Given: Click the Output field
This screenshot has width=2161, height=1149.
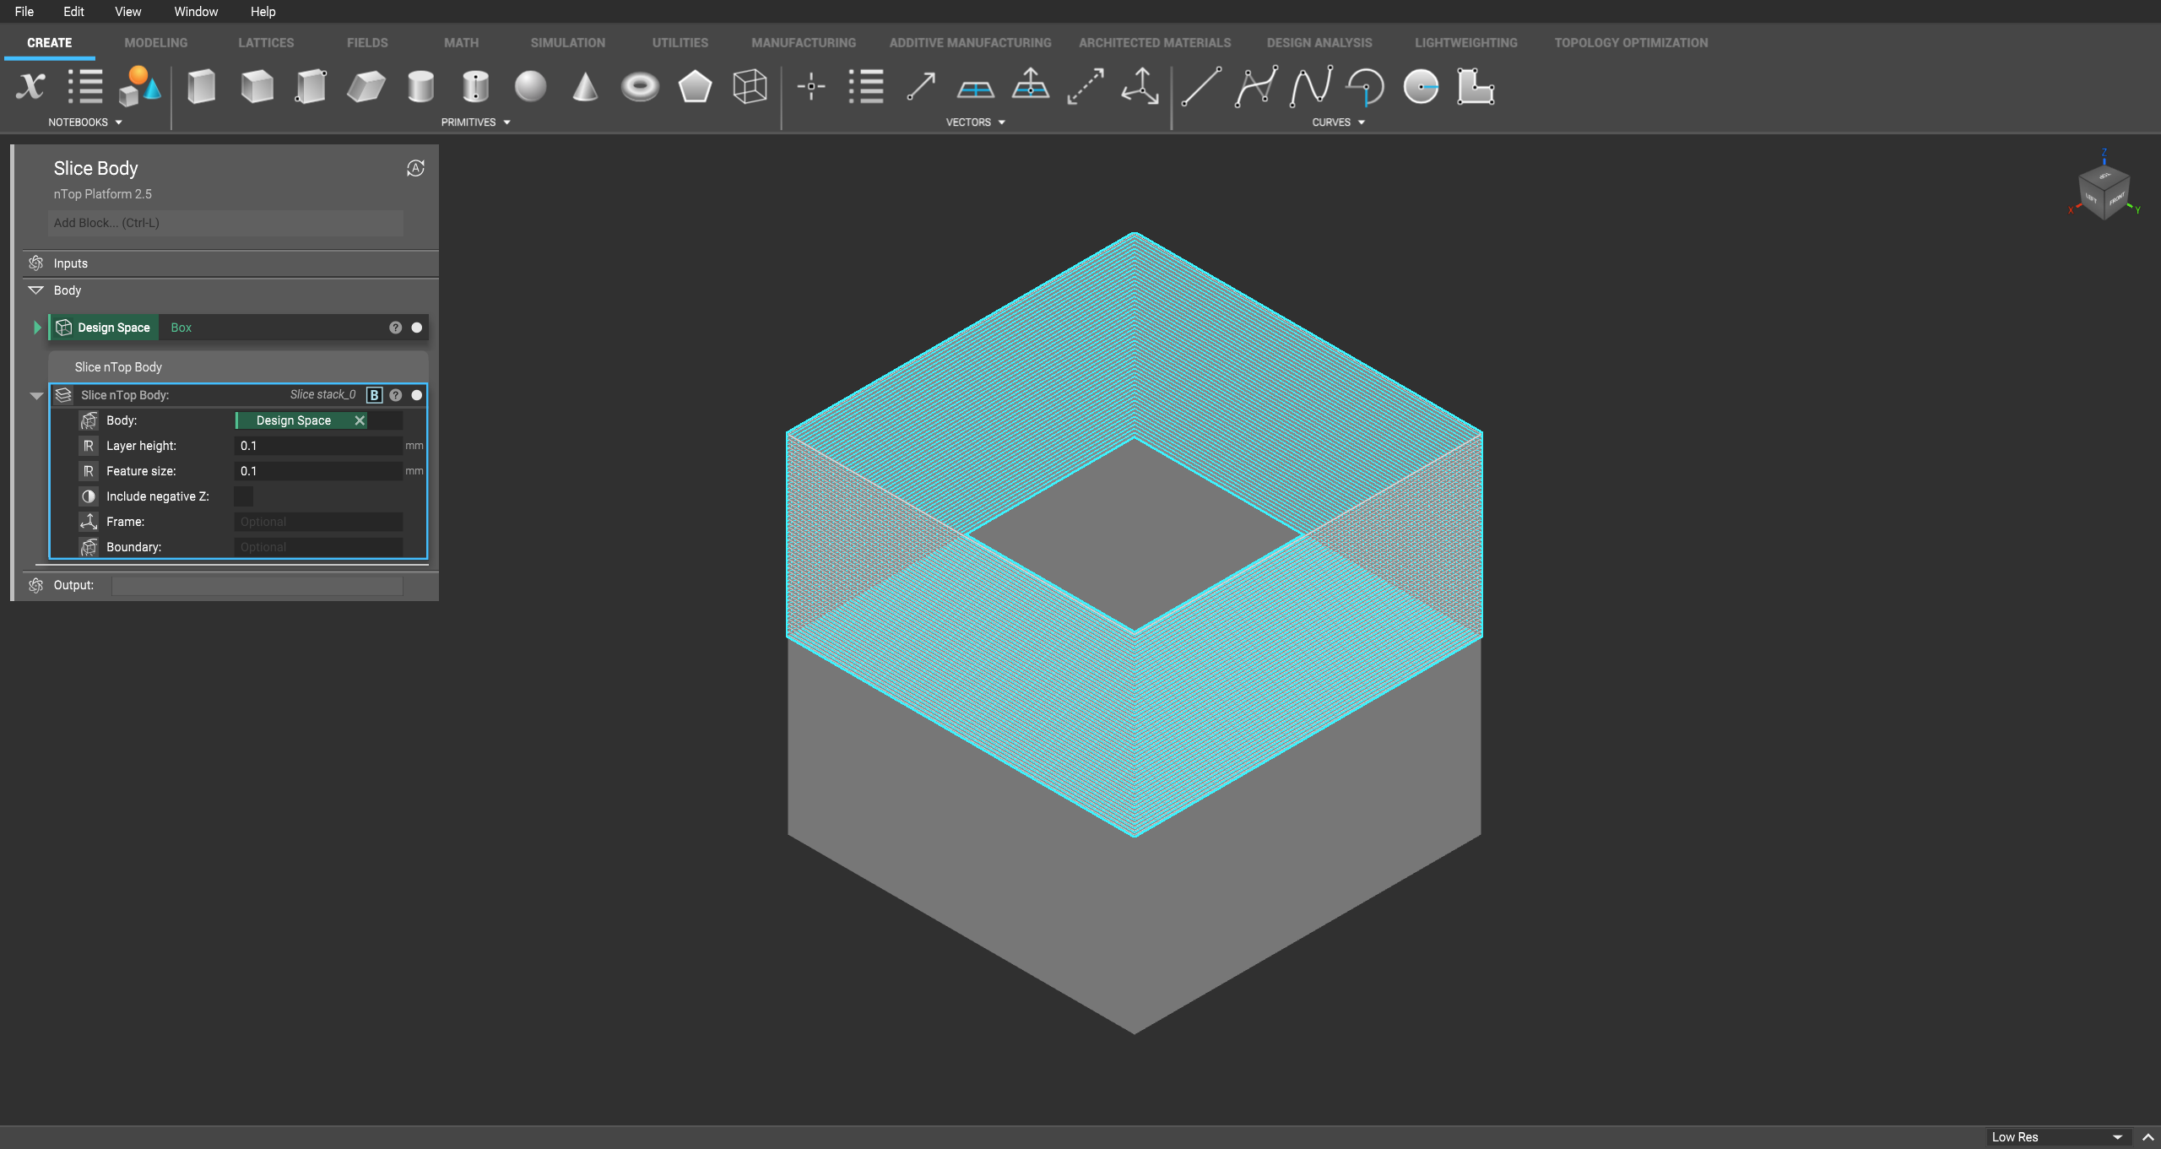Looking at the screenshot, I should (257, 586).
